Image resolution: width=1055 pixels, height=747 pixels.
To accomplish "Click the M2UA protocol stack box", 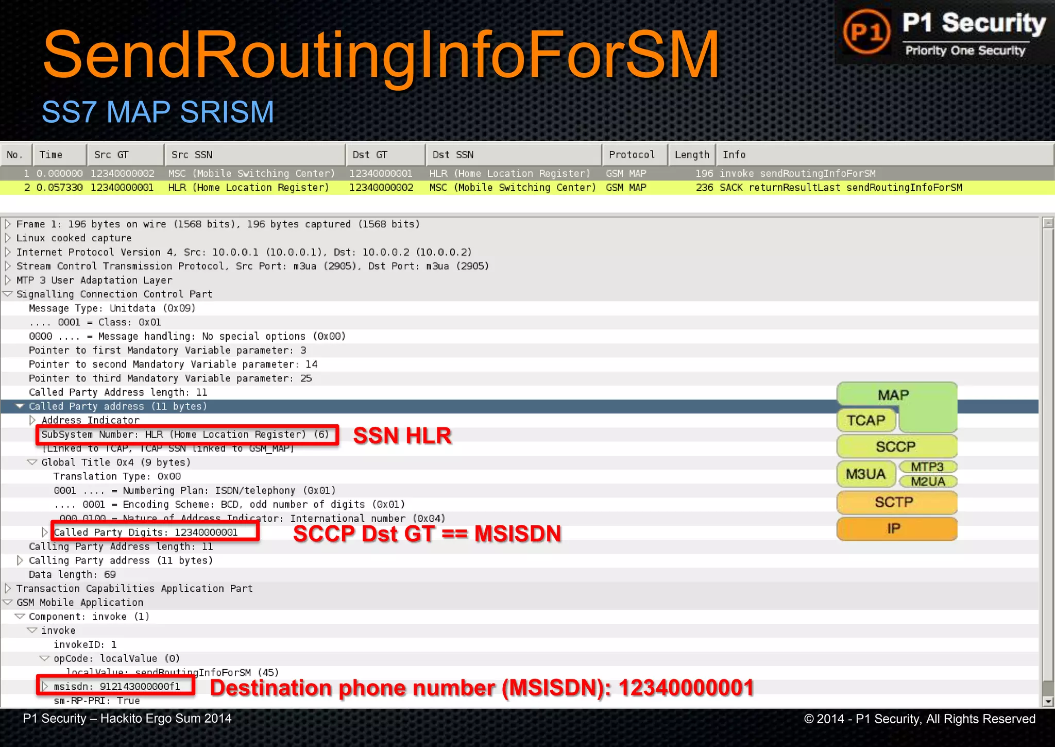I will [x=928, y=482].
